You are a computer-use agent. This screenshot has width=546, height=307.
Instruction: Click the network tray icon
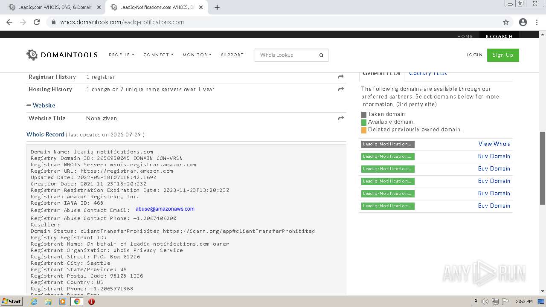pos(495,301)
